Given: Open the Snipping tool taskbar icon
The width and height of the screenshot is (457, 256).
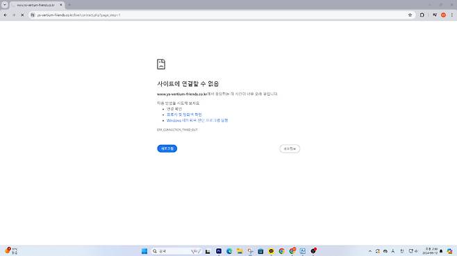Looking at the screenshot, I should tap(250, 250).
